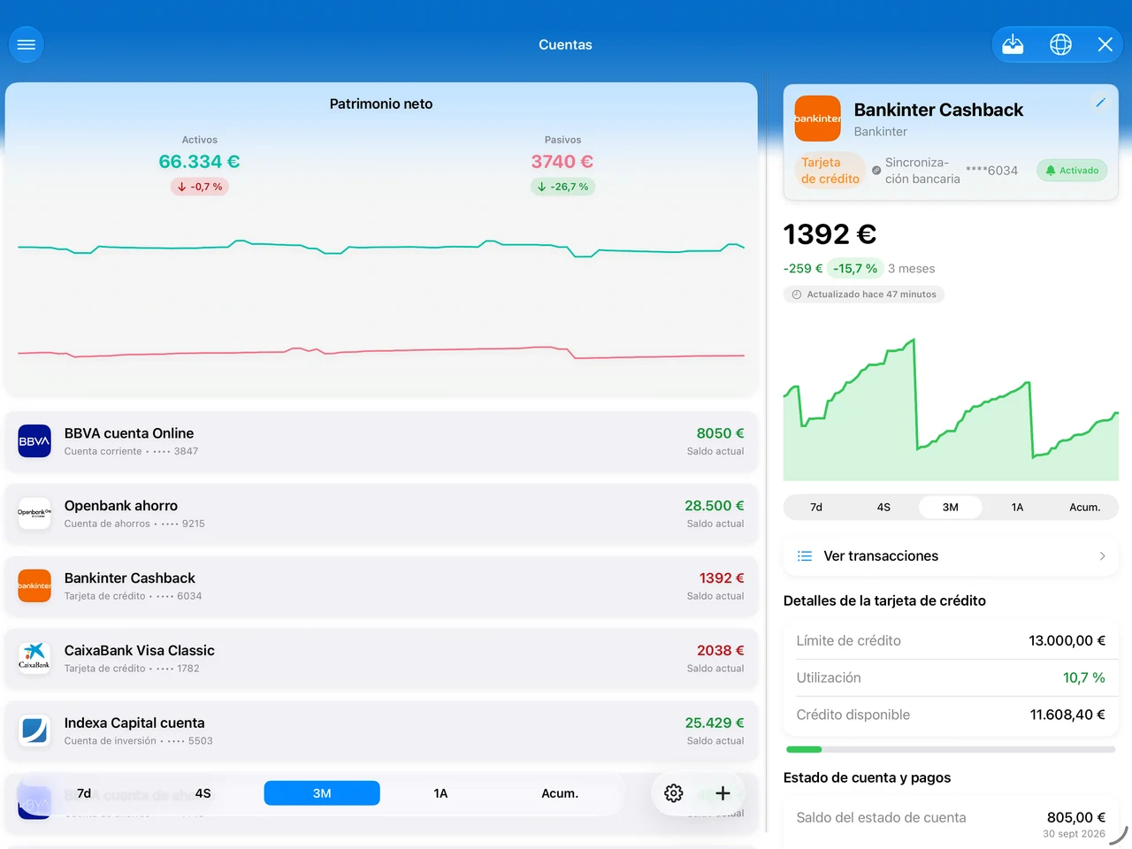The image size is (1132, 849).
Task: Click the Pasivos total 3740 €
Action: [x=562, y=162]
